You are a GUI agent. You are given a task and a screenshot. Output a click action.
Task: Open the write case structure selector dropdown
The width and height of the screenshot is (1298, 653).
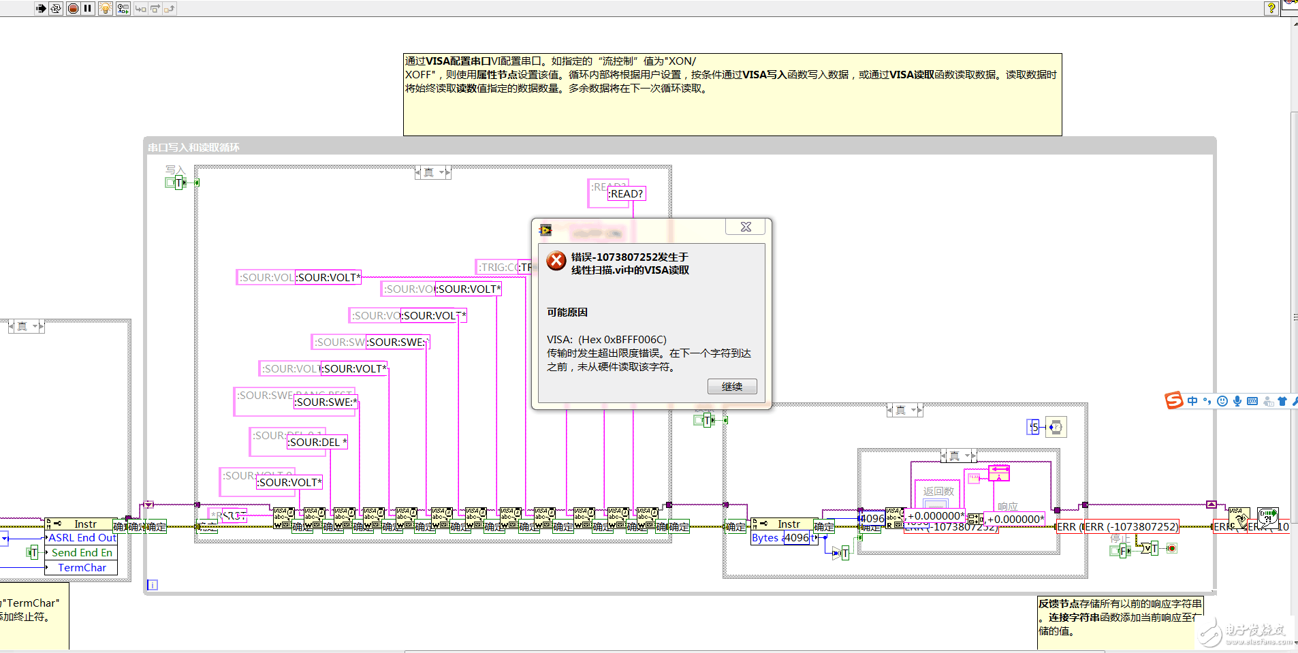pyautogui.click(x=442, y=173)
